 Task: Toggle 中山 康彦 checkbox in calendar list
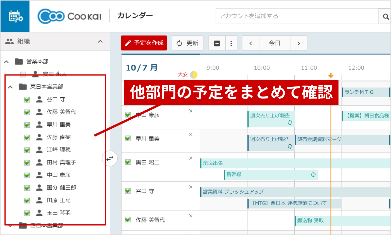[128, 114]
